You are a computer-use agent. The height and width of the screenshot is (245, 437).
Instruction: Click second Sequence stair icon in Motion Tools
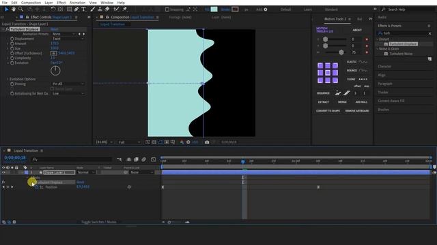(347, 93)
